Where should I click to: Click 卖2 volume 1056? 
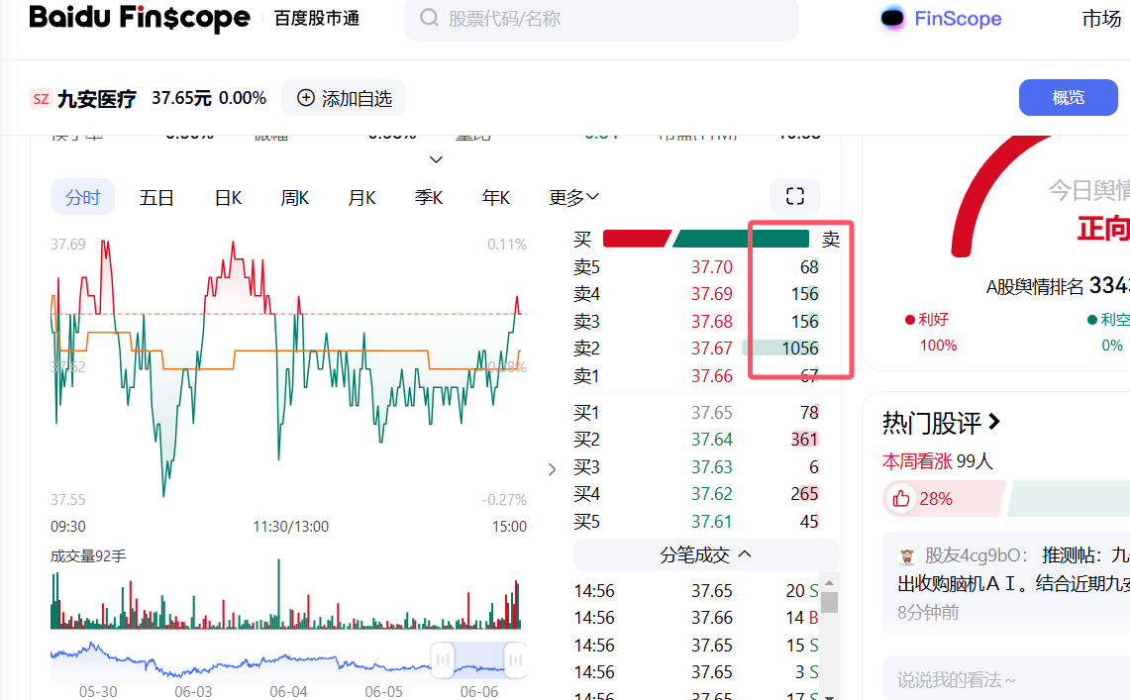click(x=800, y=349)
